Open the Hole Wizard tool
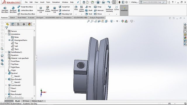Viewport: 187px width, 105px height. [47, 9]
